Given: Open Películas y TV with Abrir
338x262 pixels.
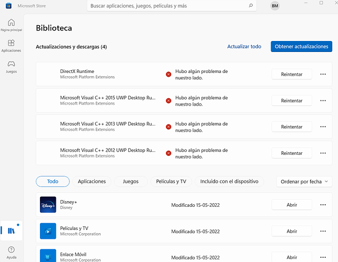Looking at the screenshot, I should 292,231.
